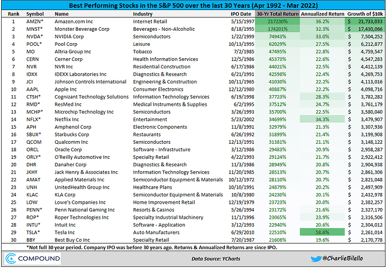Click IDEXX Laboratories Inc name
This screenshot has width=387, height=268.
click(80, 74)
